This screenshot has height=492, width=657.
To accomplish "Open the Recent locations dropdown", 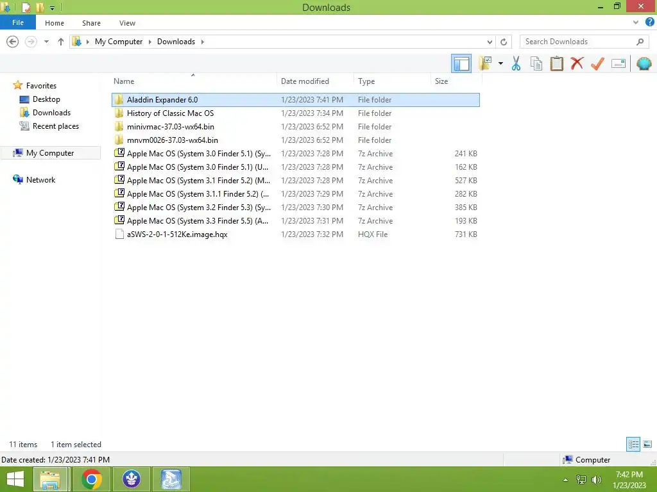I will point(46,42).
